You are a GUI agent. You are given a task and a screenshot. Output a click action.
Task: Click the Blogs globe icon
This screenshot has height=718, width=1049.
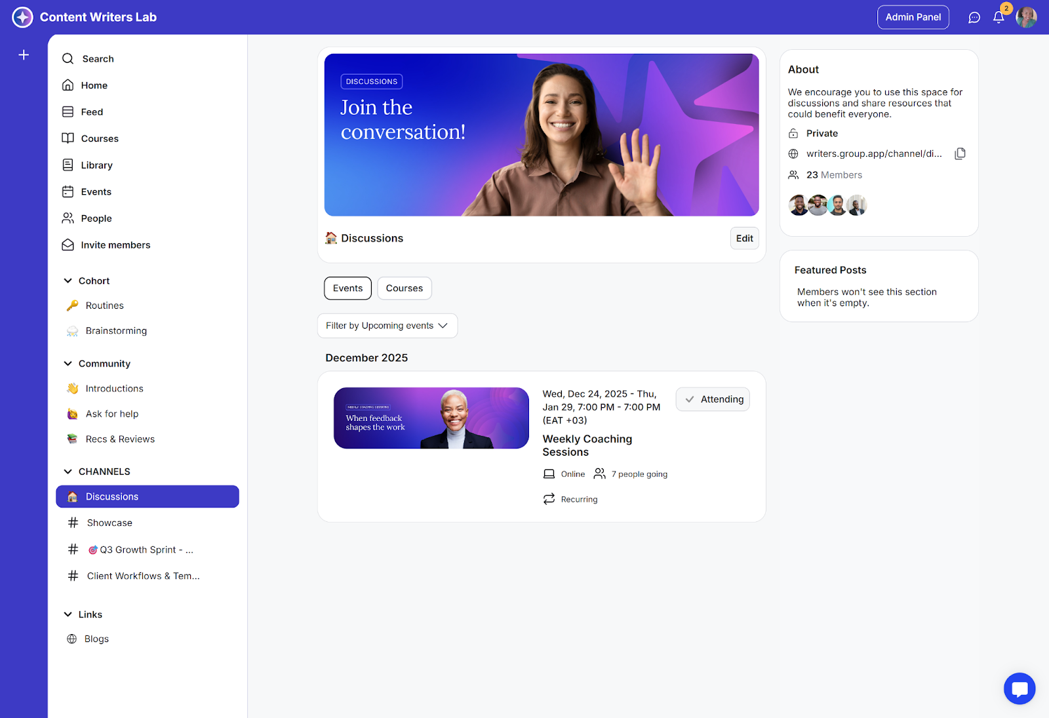point(72,639)
